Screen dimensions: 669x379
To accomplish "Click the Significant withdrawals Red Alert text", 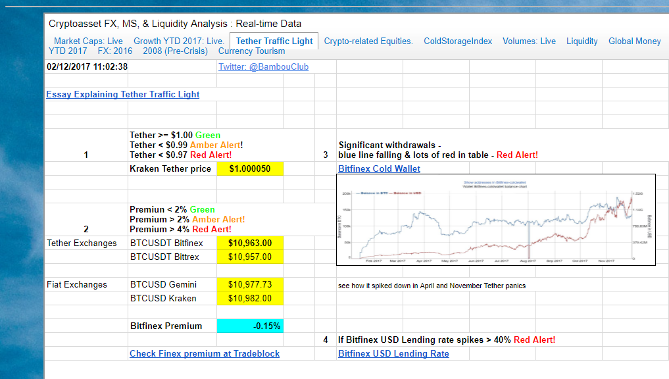I will pos(438,150).
